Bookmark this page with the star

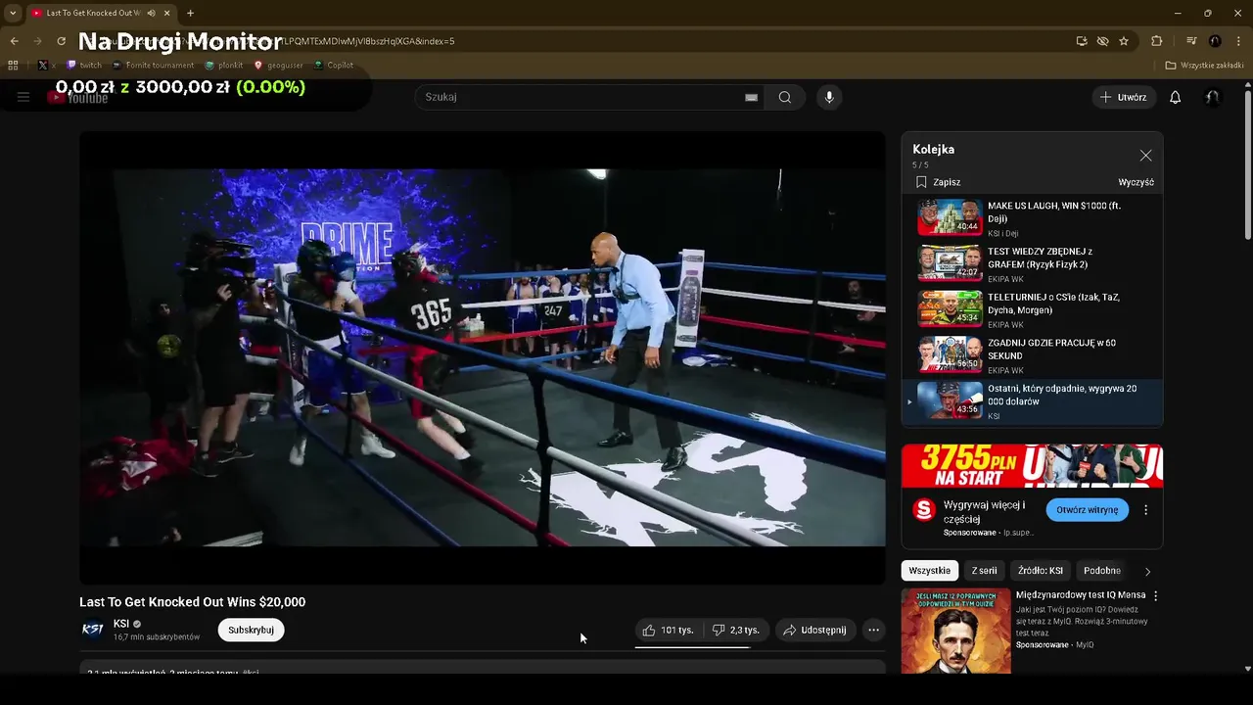coord(1124,41)
